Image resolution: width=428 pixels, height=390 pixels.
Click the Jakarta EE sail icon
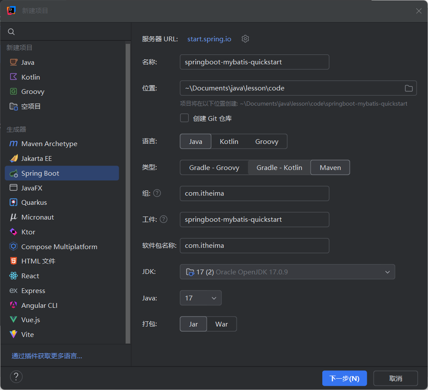(x=13, y=158)
